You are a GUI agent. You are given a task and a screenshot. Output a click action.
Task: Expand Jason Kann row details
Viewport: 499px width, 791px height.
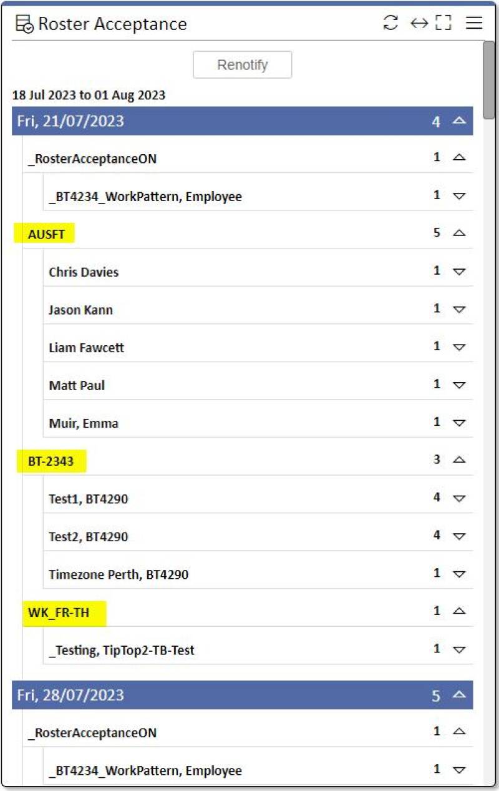pos(459,309)
